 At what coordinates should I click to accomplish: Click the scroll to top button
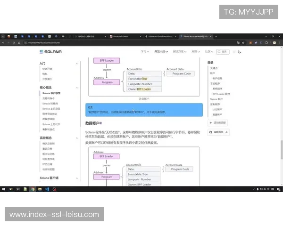(217, 123)
